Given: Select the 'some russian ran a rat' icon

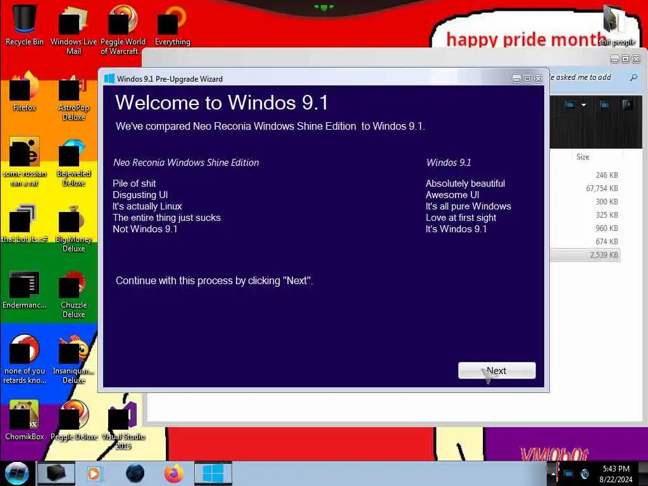Looking at the screenshot, I should pyautogui.click(x=25, y=162).
